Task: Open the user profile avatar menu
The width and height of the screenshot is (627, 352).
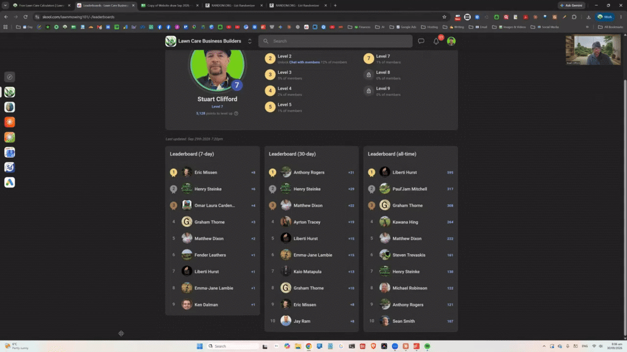Action: (x=451, y=41)
